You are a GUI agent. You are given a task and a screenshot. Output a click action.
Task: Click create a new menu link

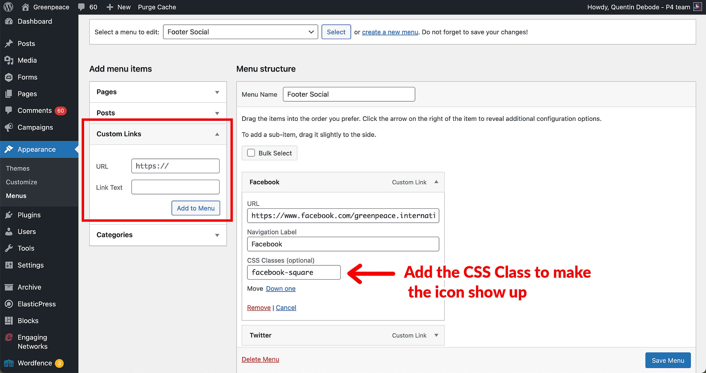[390, 32]
